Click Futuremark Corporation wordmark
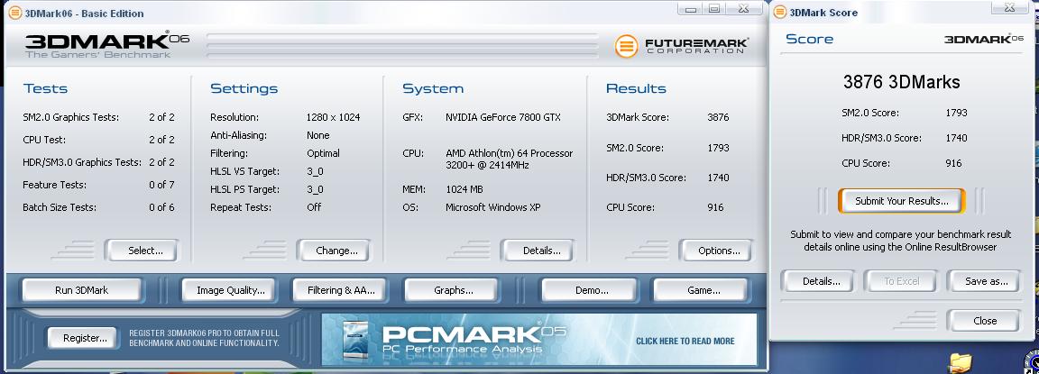The width and height of the screenshot is (1039, 374). (x=696, y=46)
